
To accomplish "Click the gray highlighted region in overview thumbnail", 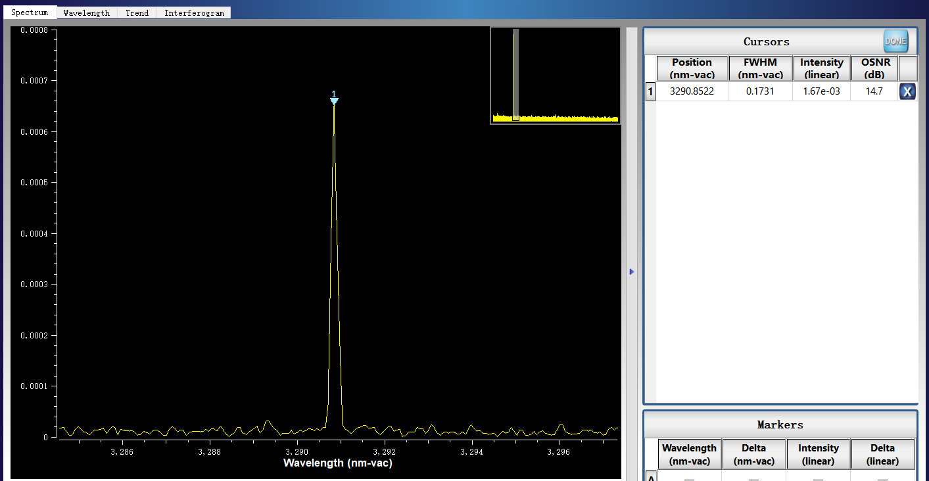I will (516, 76).
